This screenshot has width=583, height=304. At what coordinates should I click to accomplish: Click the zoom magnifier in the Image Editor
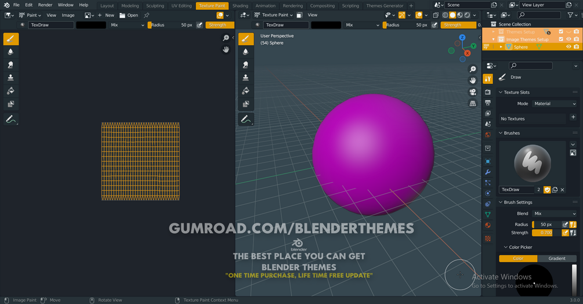click(x=226, y=38)
